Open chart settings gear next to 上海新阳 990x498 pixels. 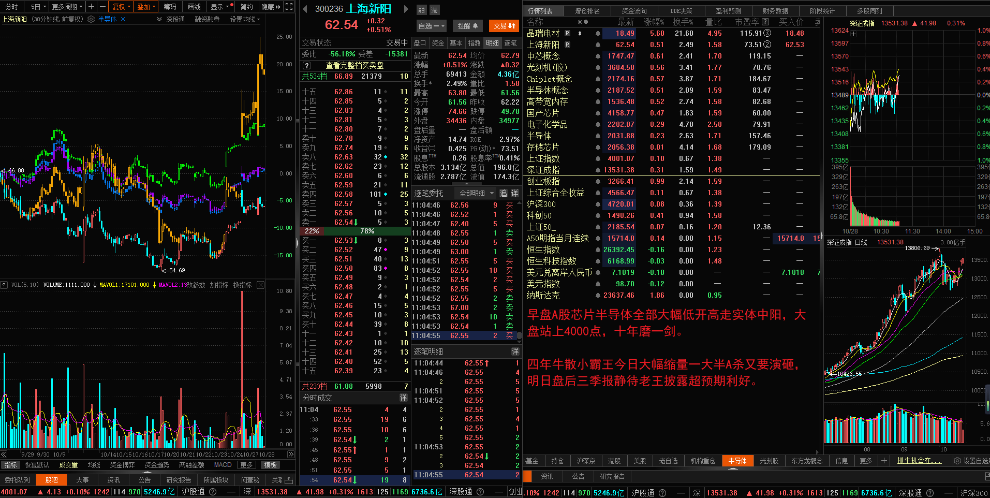click(91, 19)
